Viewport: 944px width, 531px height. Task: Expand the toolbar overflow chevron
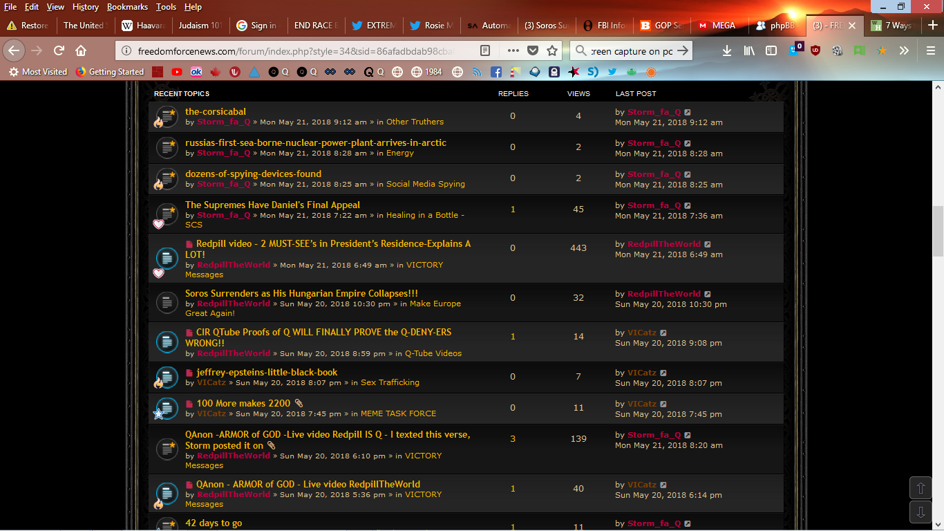coord(904,50)
